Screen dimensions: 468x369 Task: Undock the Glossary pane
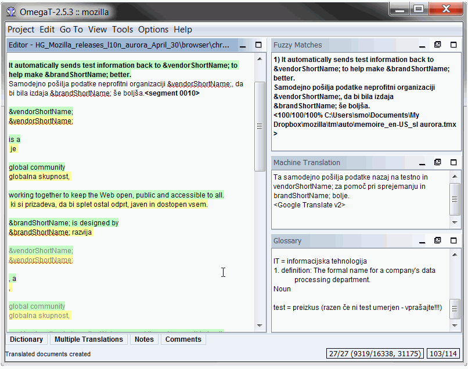click(x=438, y=241)
